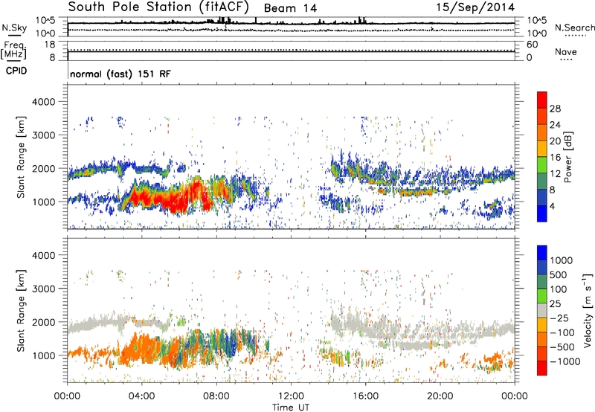Click the '04:00' time tick label
This screenshot has width=595, height=412.
coord(141,396)
